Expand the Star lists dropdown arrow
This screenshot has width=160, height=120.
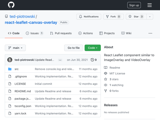(150, 17)
